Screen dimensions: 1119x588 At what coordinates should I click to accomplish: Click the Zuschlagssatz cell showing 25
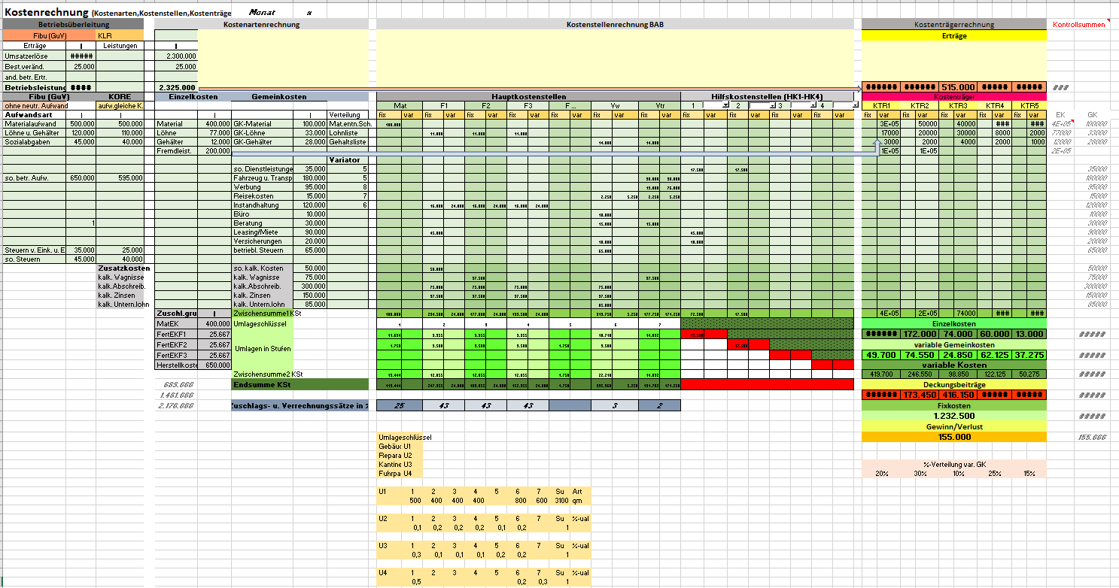click(x=399, y=406)
